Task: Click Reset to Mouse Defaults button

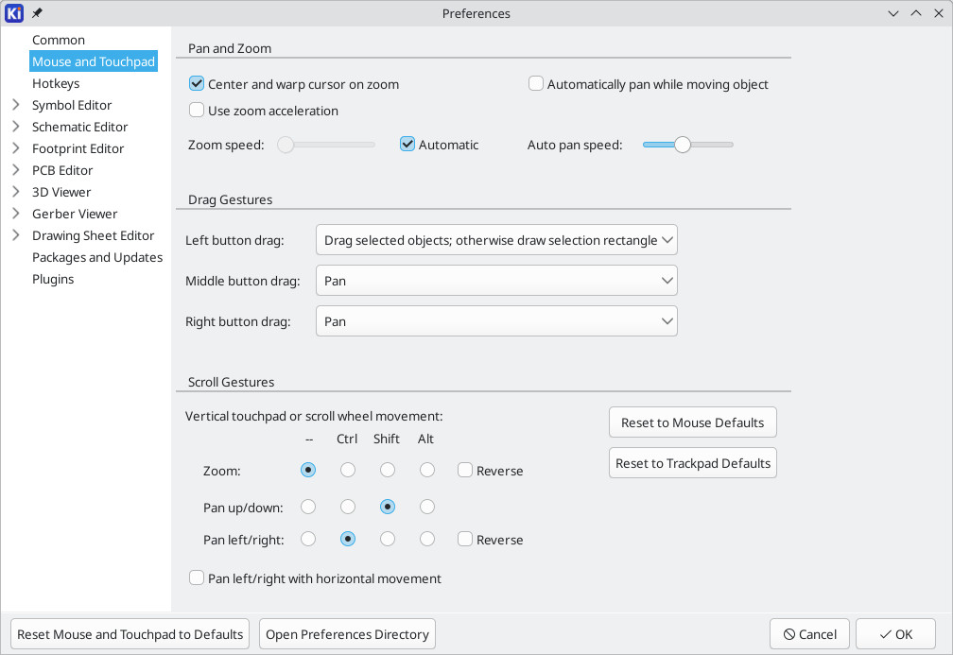Action: tap(693, 422)
